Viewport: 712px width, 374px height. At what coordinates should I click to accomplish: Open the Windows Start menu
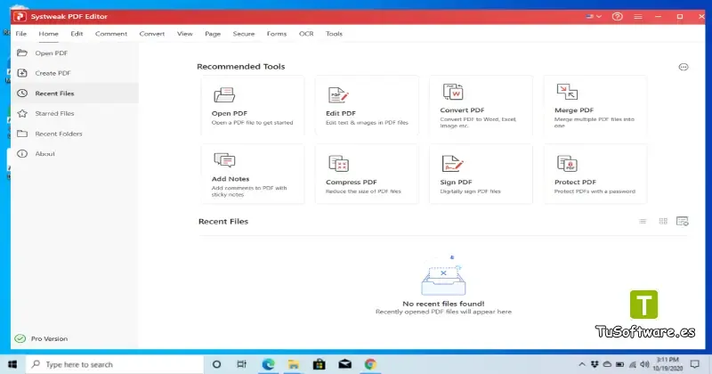[12, 364]
